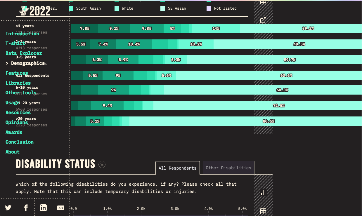
Task: Click the 39.2% segment in <1 years row
Action: [x=301, y=29]
